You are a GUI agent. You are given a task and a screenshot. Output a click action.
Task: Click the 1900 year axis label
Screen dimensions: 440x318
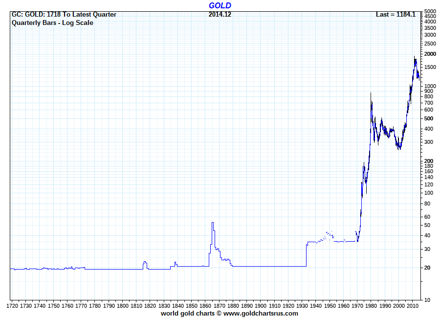click(x=261, y=306)
